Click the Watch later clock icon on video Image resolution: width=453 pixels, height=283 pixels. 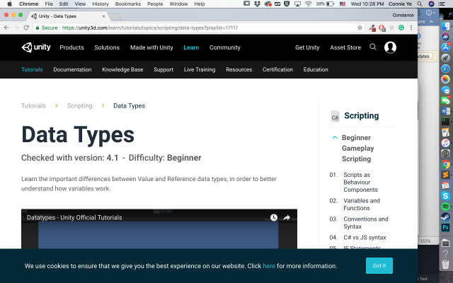[x=274, y=217]
